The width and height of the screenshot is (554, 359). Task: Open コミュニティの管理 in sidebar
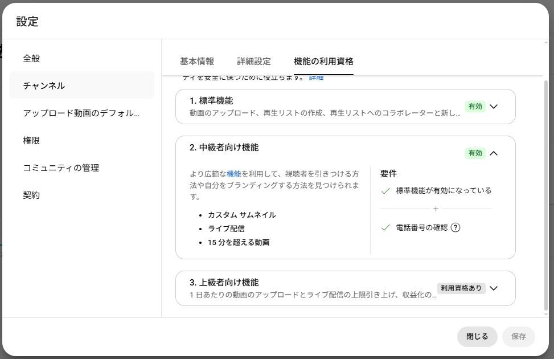click(61, 168)
